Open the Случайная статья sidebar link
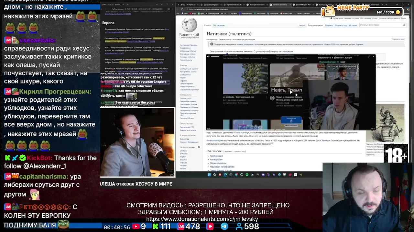The image size is (414, 232). pyautogui.click(x=188, y=54)
